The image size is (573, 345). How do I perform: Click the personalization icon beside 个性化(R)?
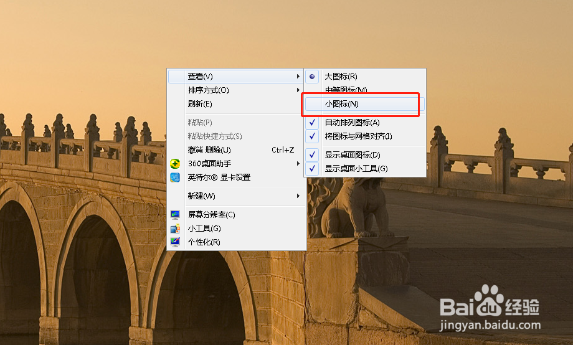click(x=175, y=242)
